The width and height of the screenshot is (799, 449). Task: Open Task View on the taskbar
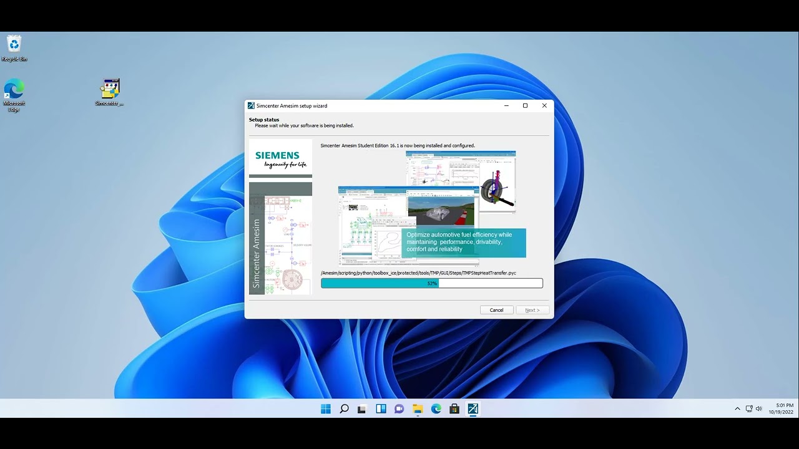[x=362, y=409]
